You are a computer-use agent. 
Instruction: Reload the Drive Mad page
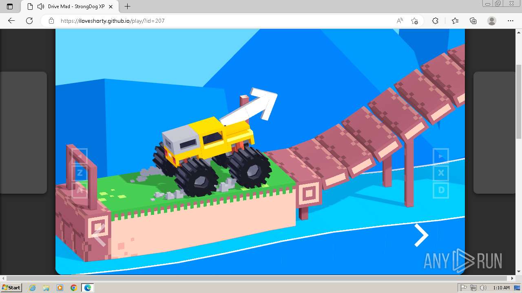point(29,21)
